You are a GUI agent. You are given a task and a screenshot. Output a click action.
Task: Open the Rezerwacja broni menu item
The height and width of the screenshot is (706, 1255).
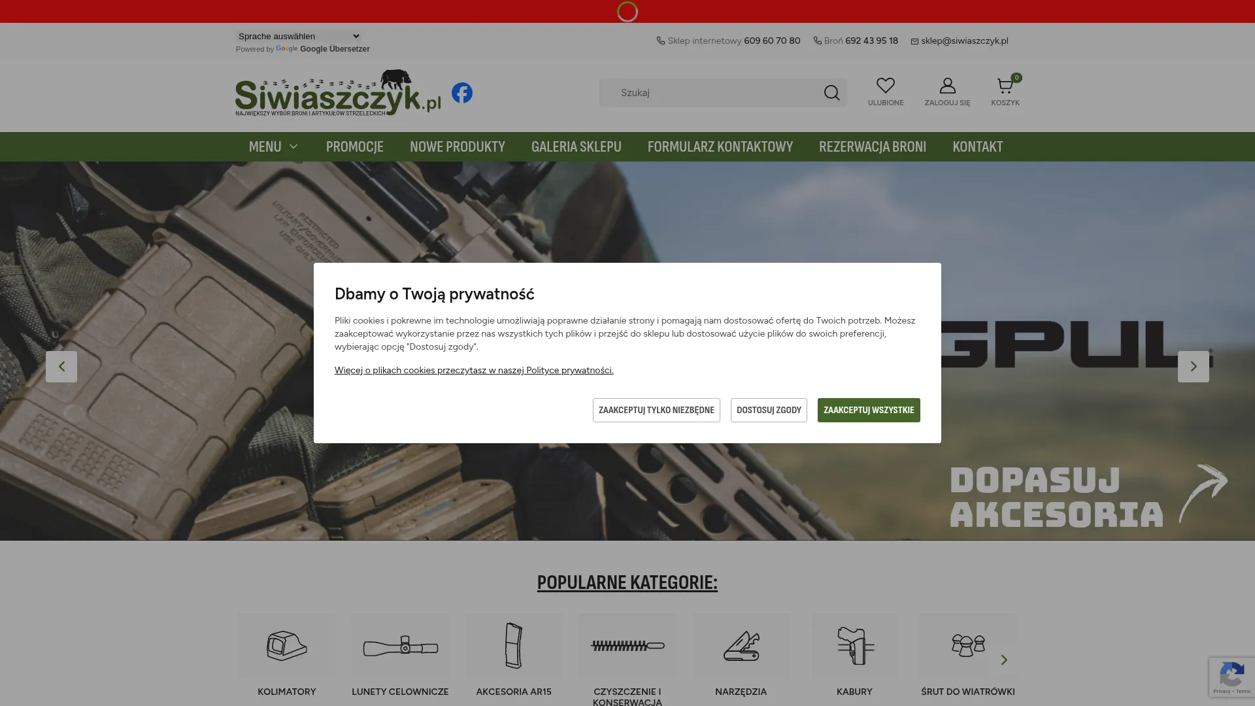pyautogui.click(x=873, y=147)
